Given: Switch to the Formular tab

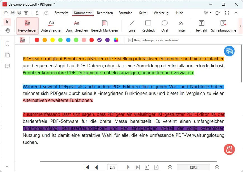Looking at the screenshot, I should 125,13.
